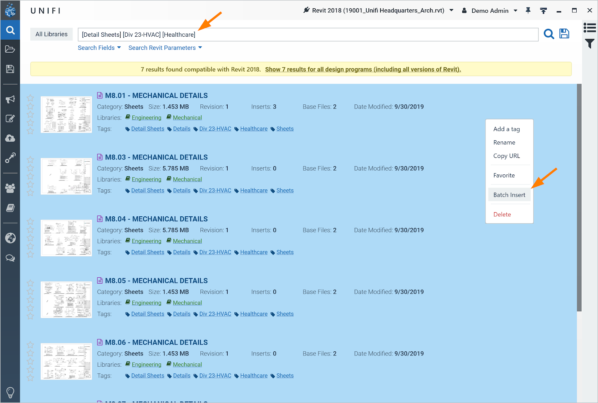Open the filter funnel icon
Viewport: 598px width, 403px height.
coord(590,44)
